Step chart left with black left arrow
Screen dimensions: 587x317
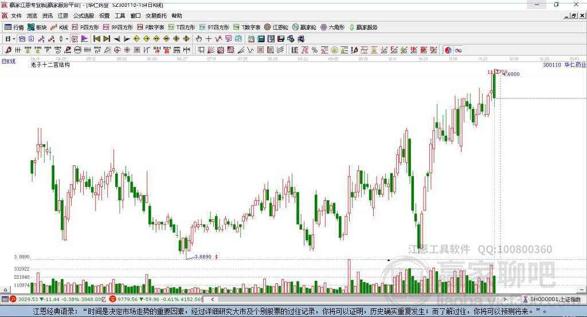click(x=117, y=39)
